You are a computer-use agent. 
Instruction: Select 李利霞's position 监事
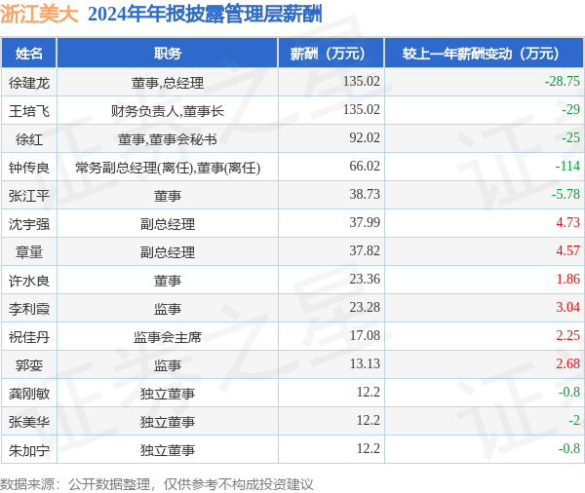click(168, 309)
